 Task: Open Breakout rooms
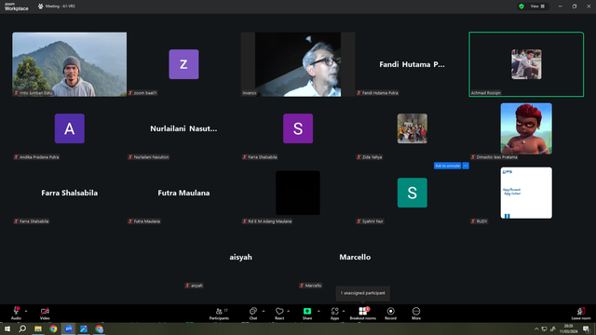[x=362, y=313]
